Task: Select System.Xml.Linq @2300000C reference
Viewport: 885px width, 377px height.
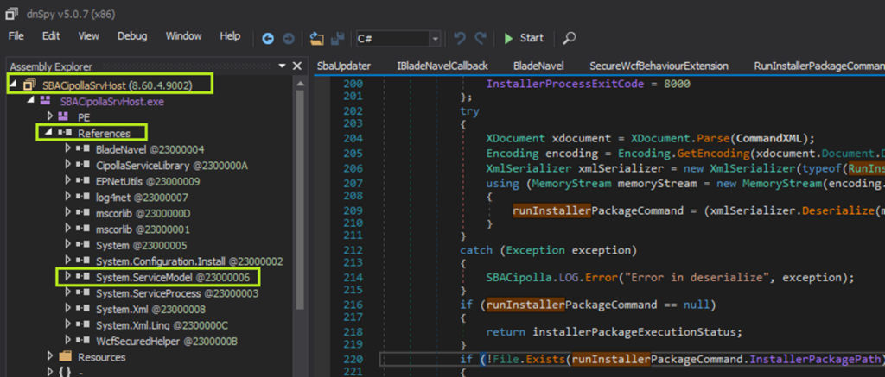Action: pyautogui.click(x=162, y=326)
